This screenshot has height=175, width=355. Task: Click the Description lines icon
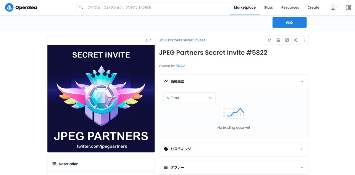[x=54, y=164]
